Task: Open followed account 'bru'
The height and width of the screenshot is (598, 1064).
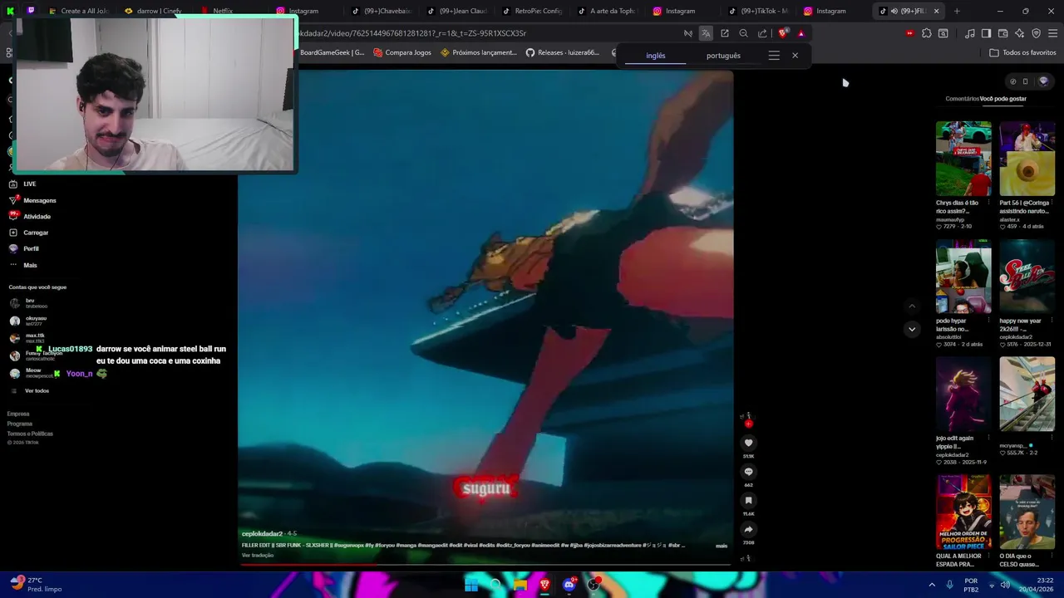Action: (x=29, y=303)
